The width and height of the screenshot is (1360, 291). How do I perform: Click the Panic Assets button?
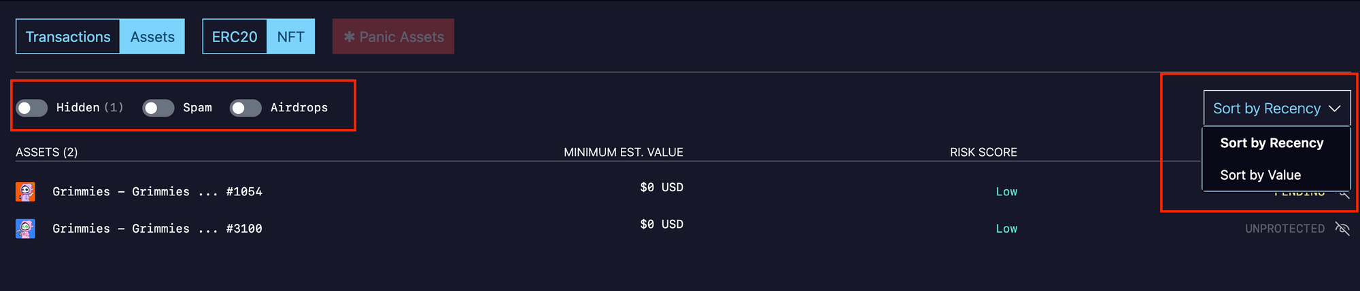[393, 37]
